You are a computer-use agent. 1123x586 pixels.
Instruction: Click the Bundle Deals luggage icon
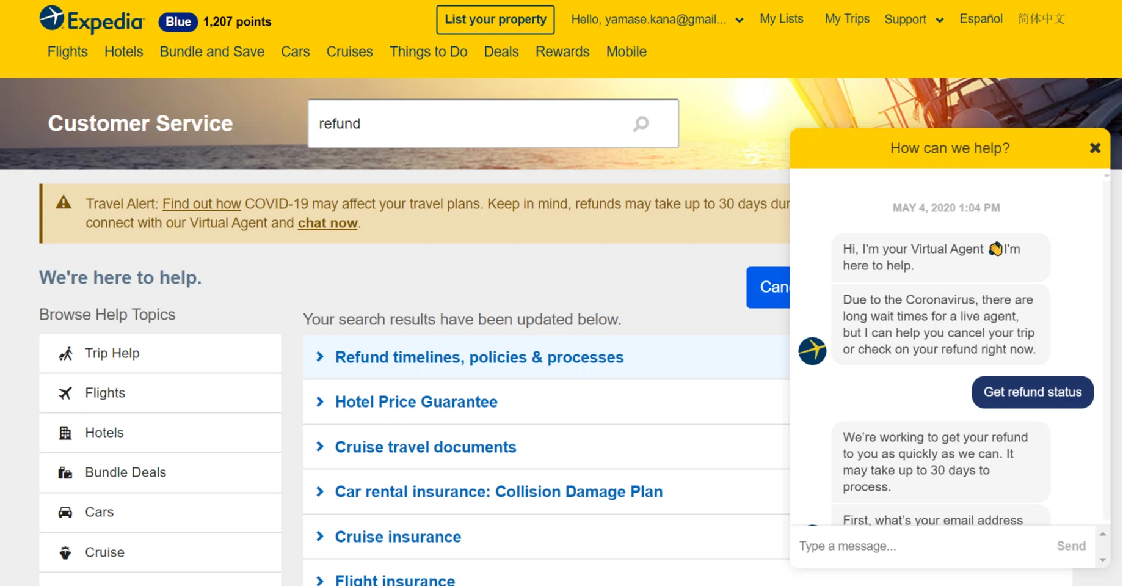pos(65,472)
